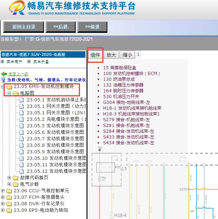Select H18-3 机舱线束接地板线束1
Image resolution: width=218 pixels, height=219 pixels.
point(132,114)
